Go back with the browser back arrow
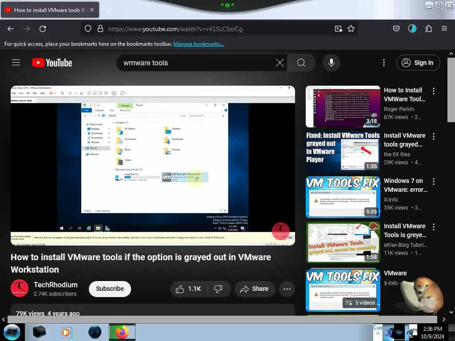The height and width of the screenshot is (341, 455). [11, 29]
